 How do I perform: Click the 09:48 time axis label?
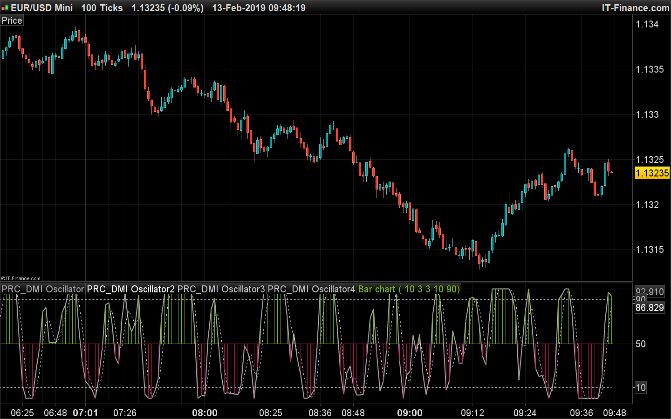click(615, 413)
